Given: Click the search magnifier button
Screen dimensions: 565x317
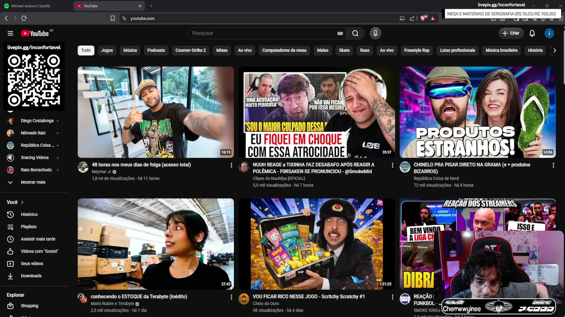Looking at the screenshot, I should 355,33.
